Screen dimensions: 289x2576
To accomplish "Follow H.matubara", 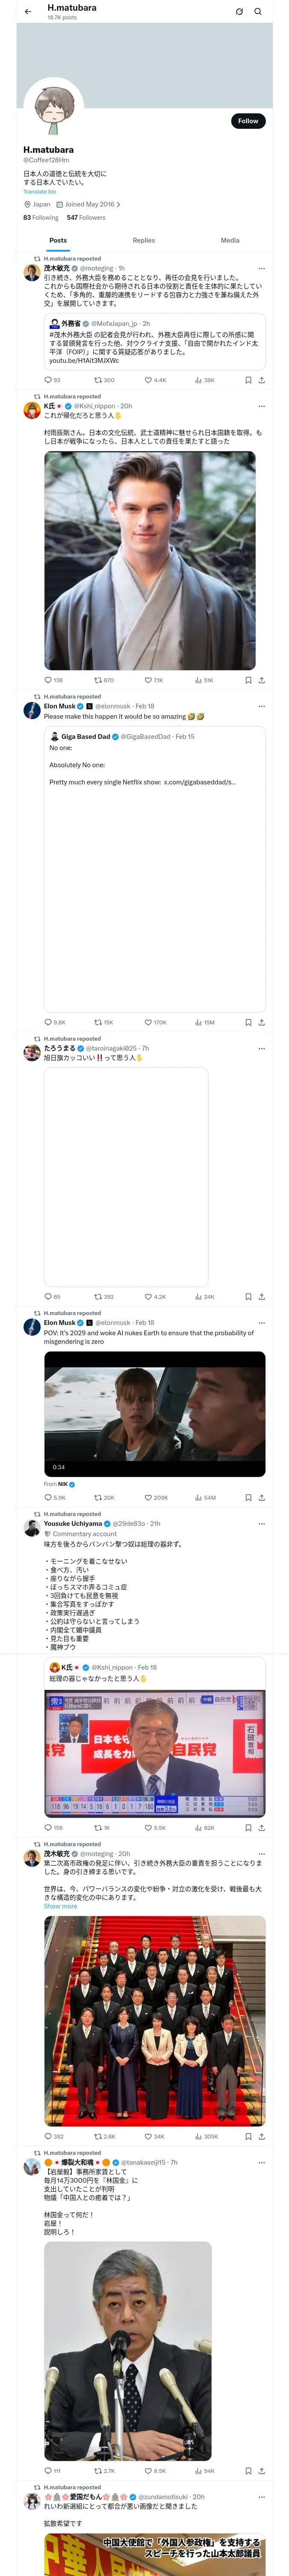I will click(x=247, y=121).
